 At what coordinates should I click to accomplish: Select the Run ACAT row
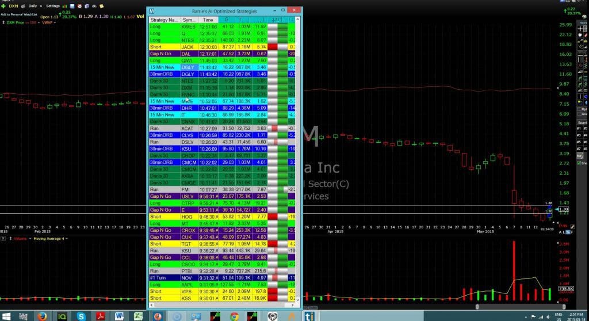[222, 128]
